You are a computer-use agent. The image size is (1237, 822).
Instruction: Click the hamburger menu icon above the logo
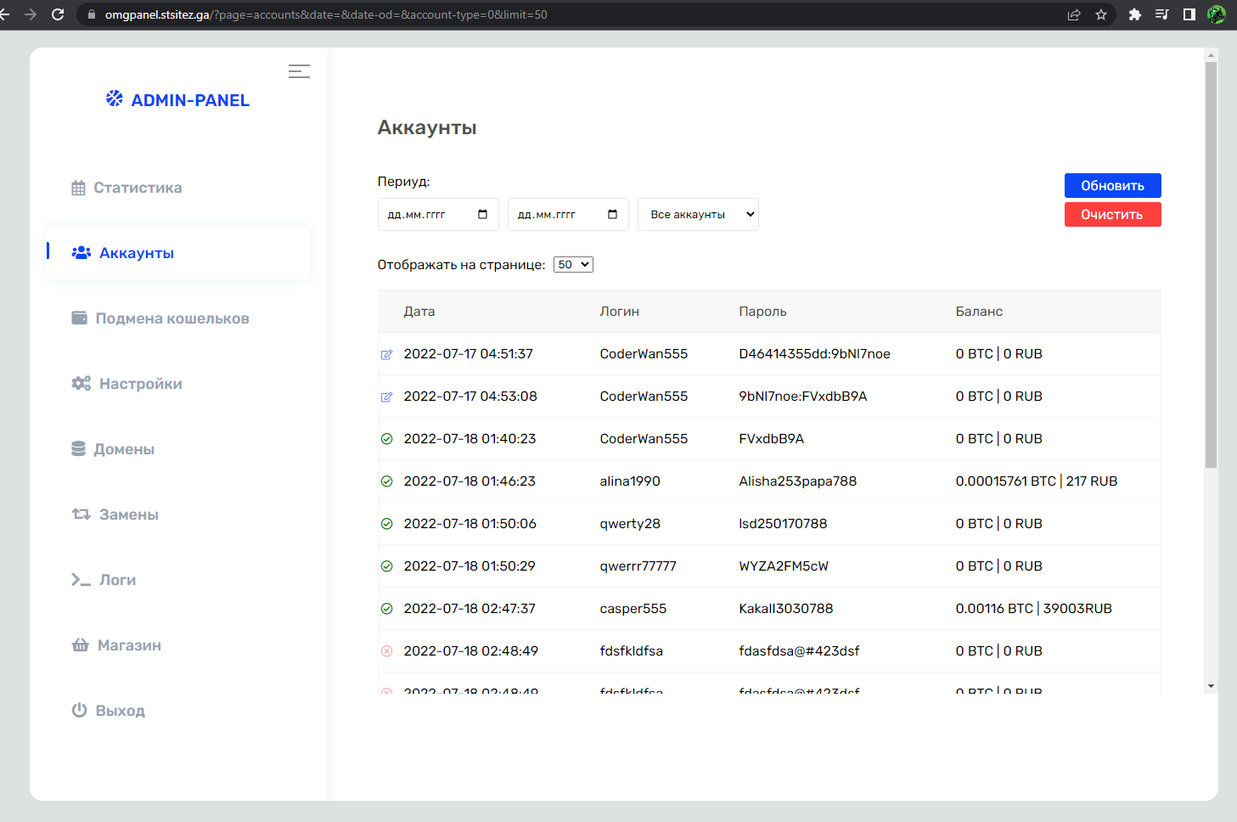299,71
